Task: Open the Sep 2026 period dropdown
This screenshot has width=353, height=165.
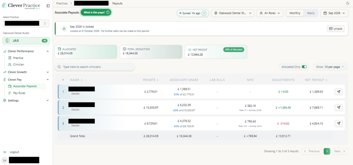Action: point(334,13)
